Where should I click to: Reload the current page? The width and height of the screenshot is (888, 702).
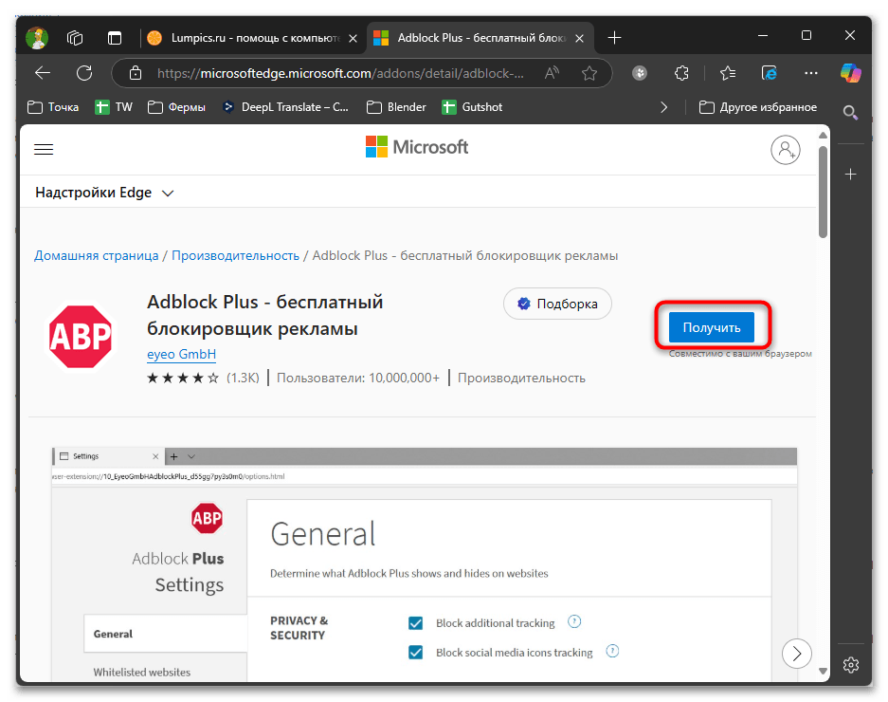(84, 73)
